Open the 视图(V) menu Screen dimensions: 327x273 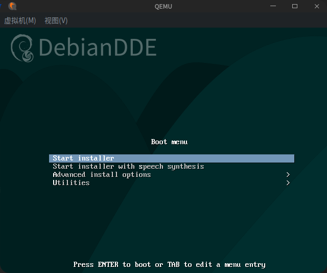click(x=56, y=20)
